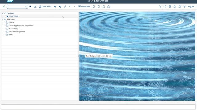Screen dimensions: 197x110
Task: Click the star icon beside ABAP Editor
Action: pyautogui.click(x=7, y=16)
